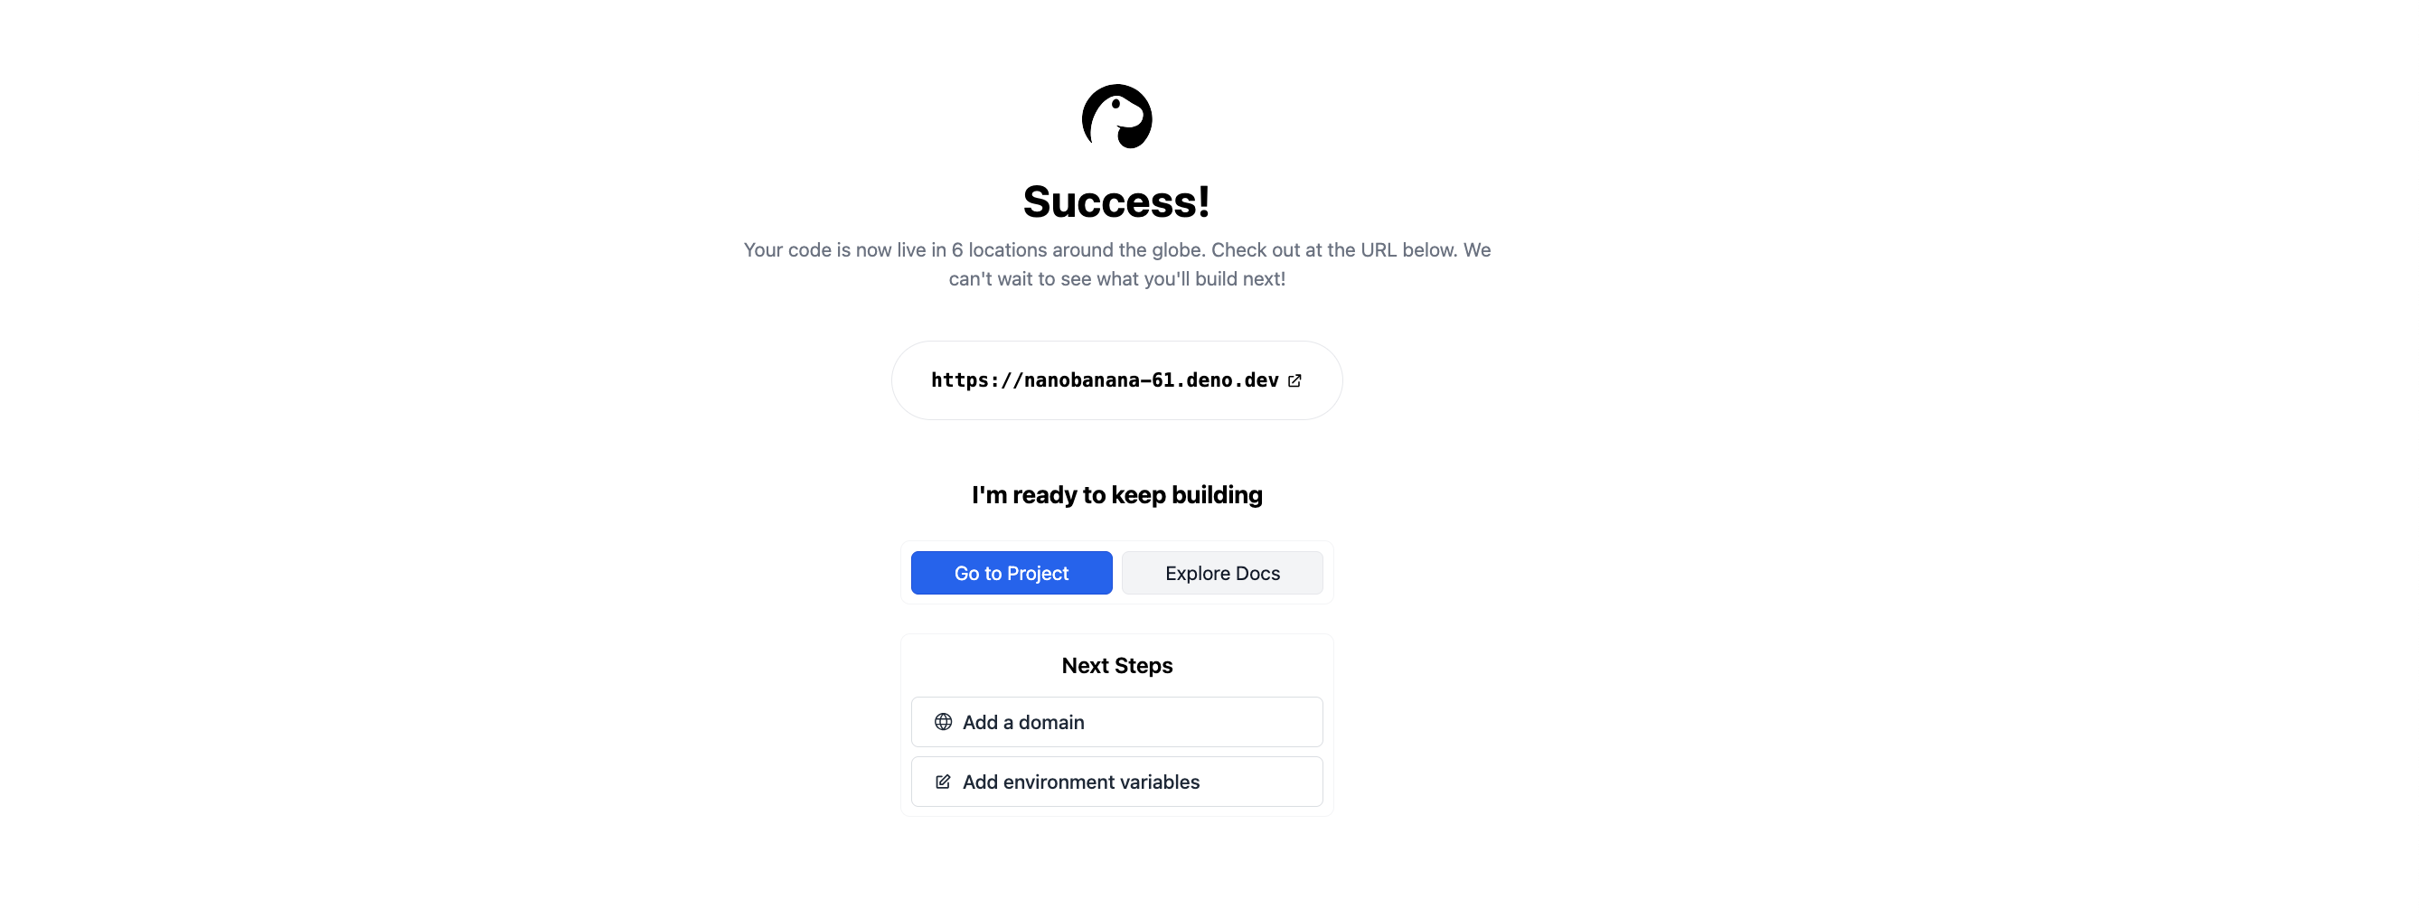
Task: Click the Deno dinosaur logo
Action: click(1116, 117)
